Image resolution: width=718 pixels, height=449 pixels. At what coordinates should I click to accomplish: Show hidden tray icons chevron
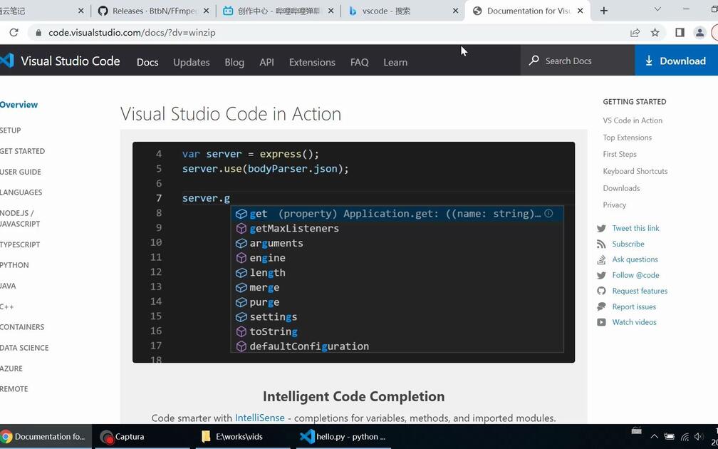(654, 437)
